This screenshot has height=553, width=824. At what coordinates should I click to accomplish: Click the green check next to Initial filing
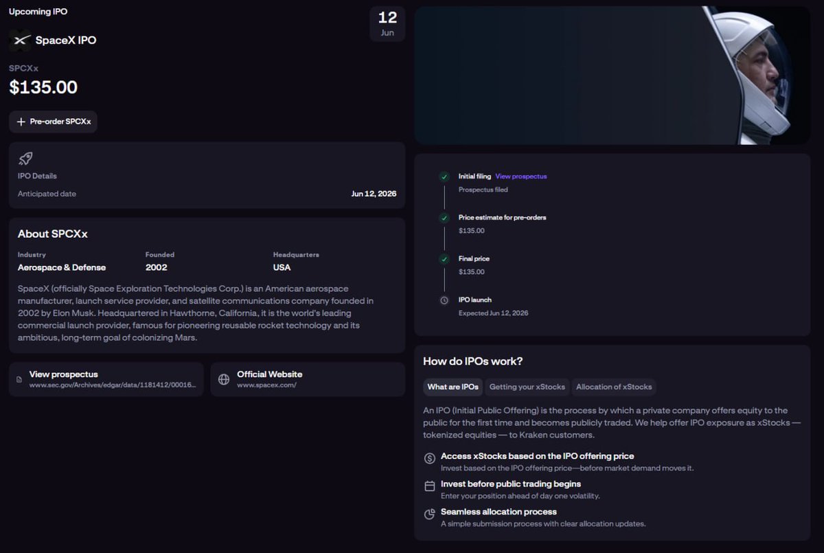coord(444,177)
